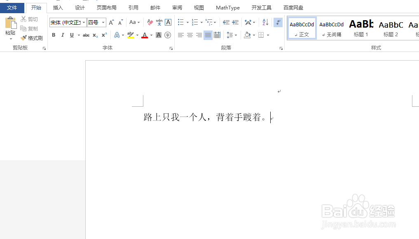Click the increase indent icon
Viewport: 419px width, 239px height.
click(x=236, y=22)
